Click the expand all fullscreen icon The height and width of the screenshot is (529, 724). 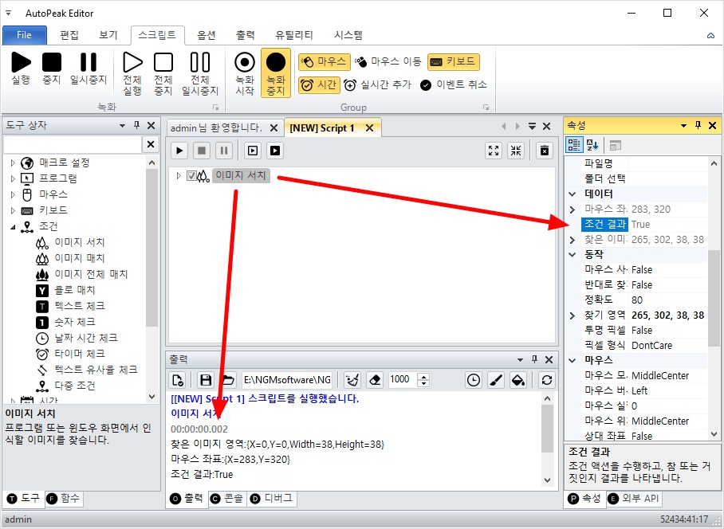click(x=494, y=151)
